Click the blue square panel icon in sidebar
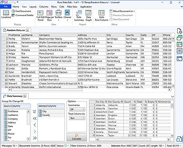 (x=180, y=51)
